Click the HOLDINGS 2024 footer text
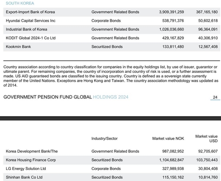This screenshot has height=181, width=221. [x=110, y=97]
